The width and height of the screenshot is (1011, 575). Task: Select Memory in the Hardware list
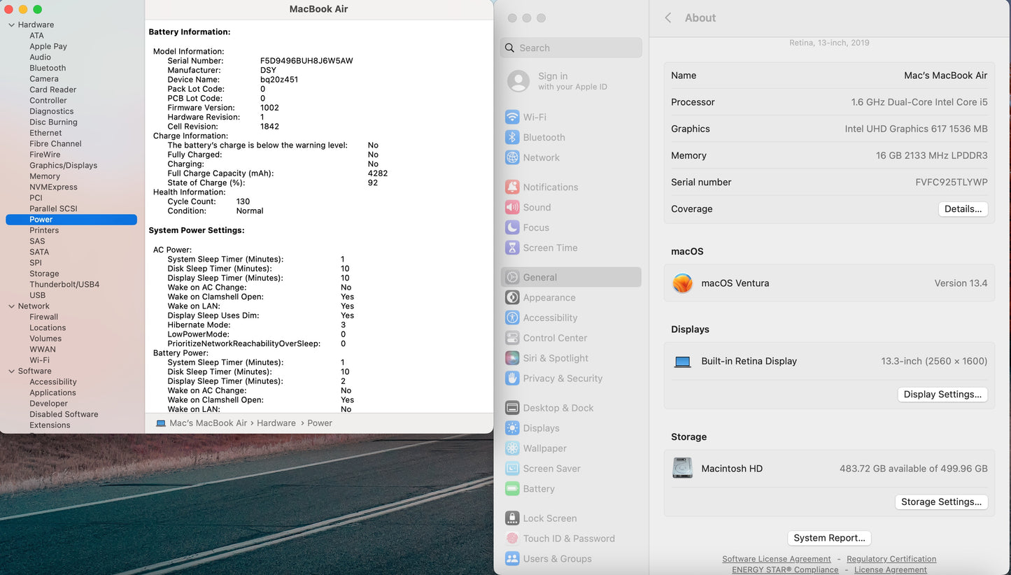point(45,176)
